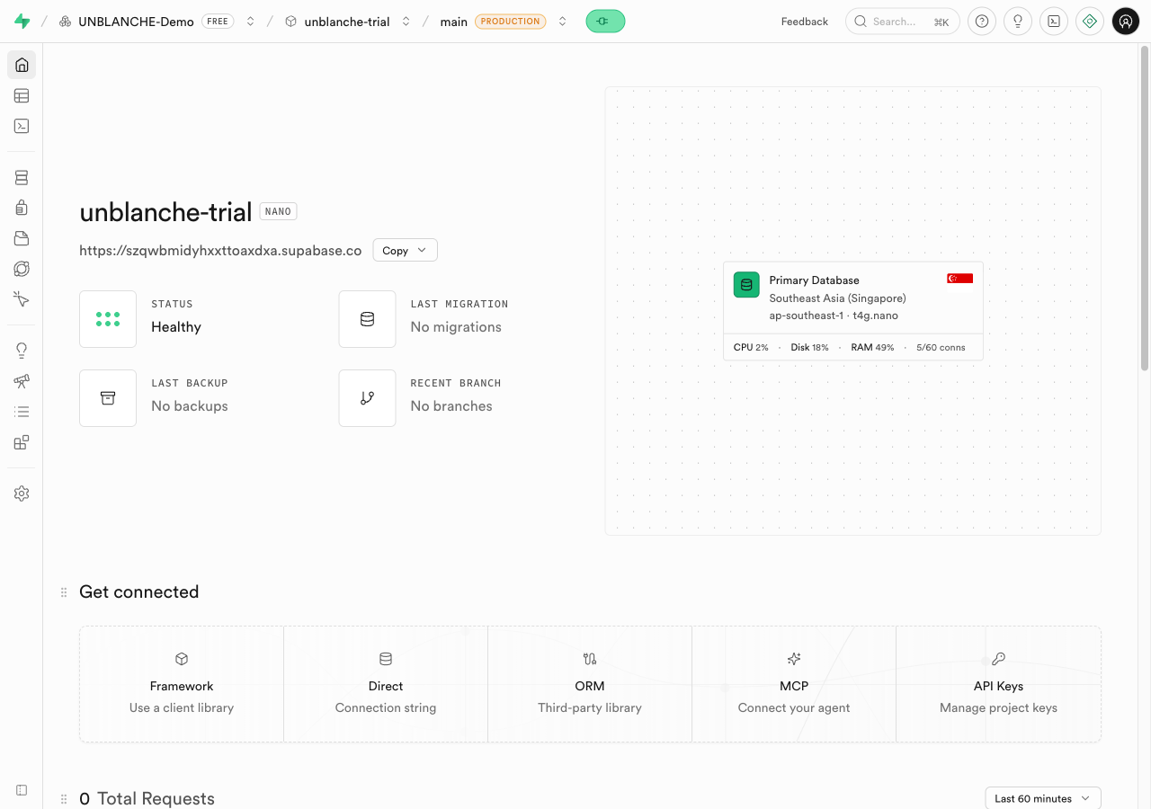Click the Status dots icon tile
Viewport: 1151px width, 809px height.
pos(108,319)
